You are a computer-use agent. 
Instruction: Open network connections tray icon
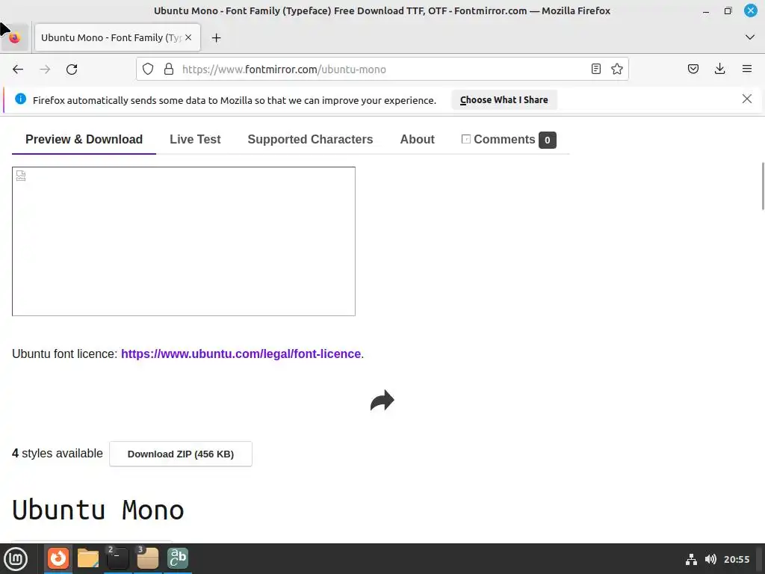(x=691, y=559)
